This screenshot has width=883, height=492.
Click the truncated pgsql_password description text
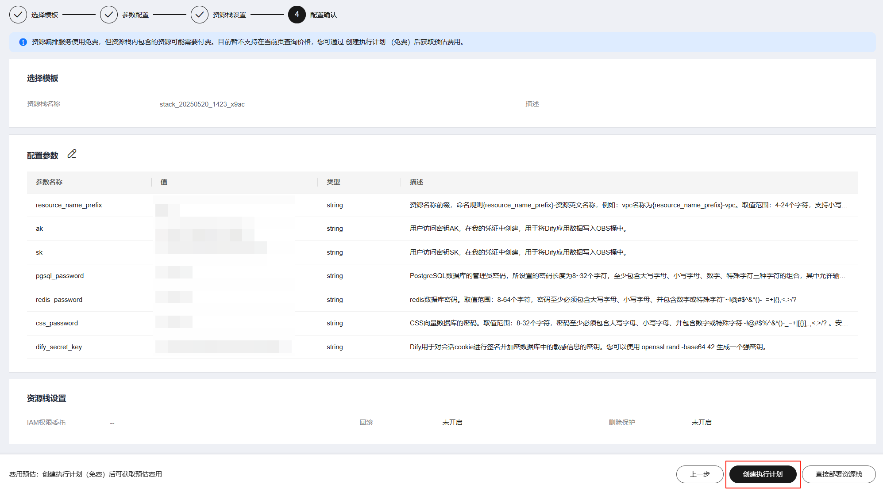pyautogui.click(x=627, y=276)
